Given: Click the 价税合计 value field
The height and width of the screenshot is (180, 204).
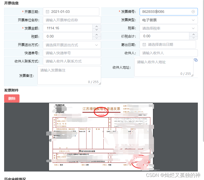Looking at the screenshot, I should click(164, 36).
